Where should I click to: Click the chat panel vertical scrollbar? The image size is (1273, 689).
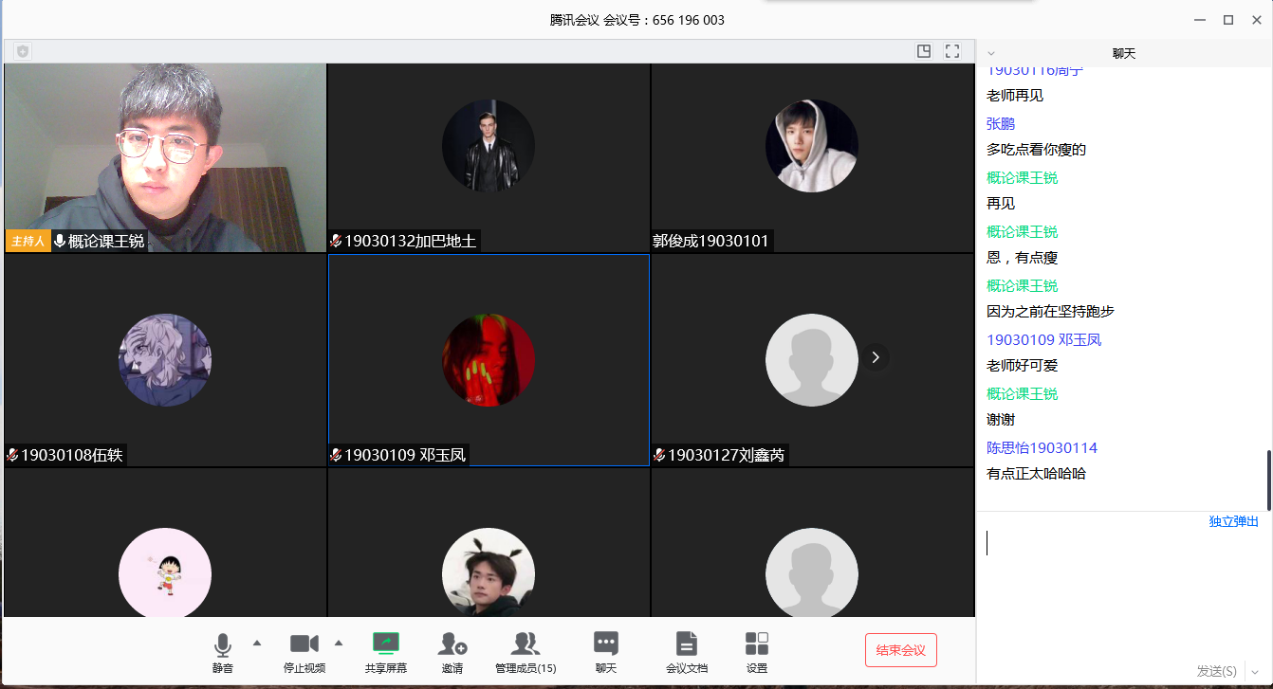[1268, 479]
